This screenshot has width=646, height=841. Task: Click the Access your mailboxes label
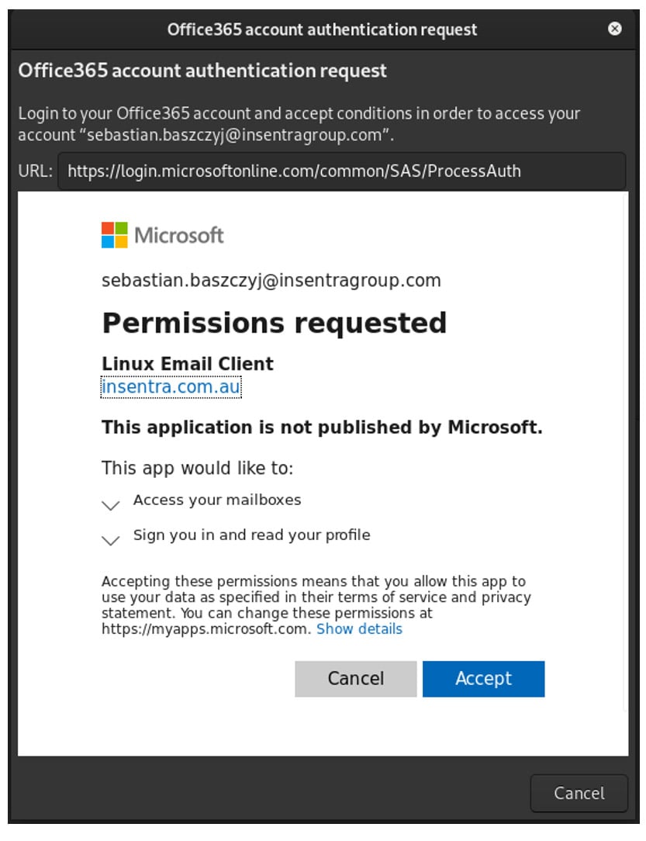217,500
